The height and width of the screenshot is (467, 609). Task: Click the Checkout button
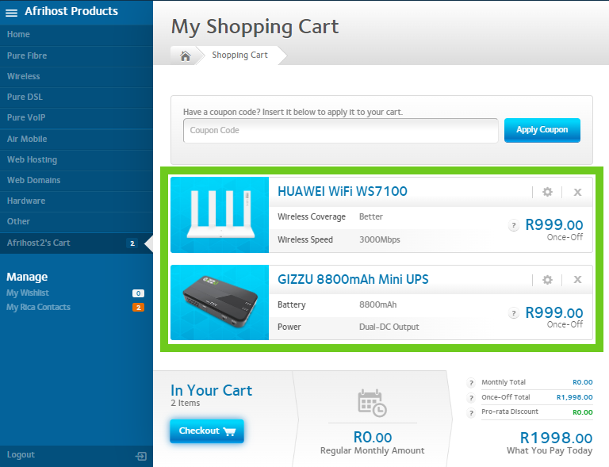tap(206, 431)
